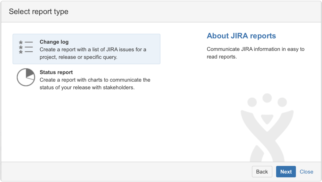Click the head circle of the Atlassian watermark

point(267,98)
